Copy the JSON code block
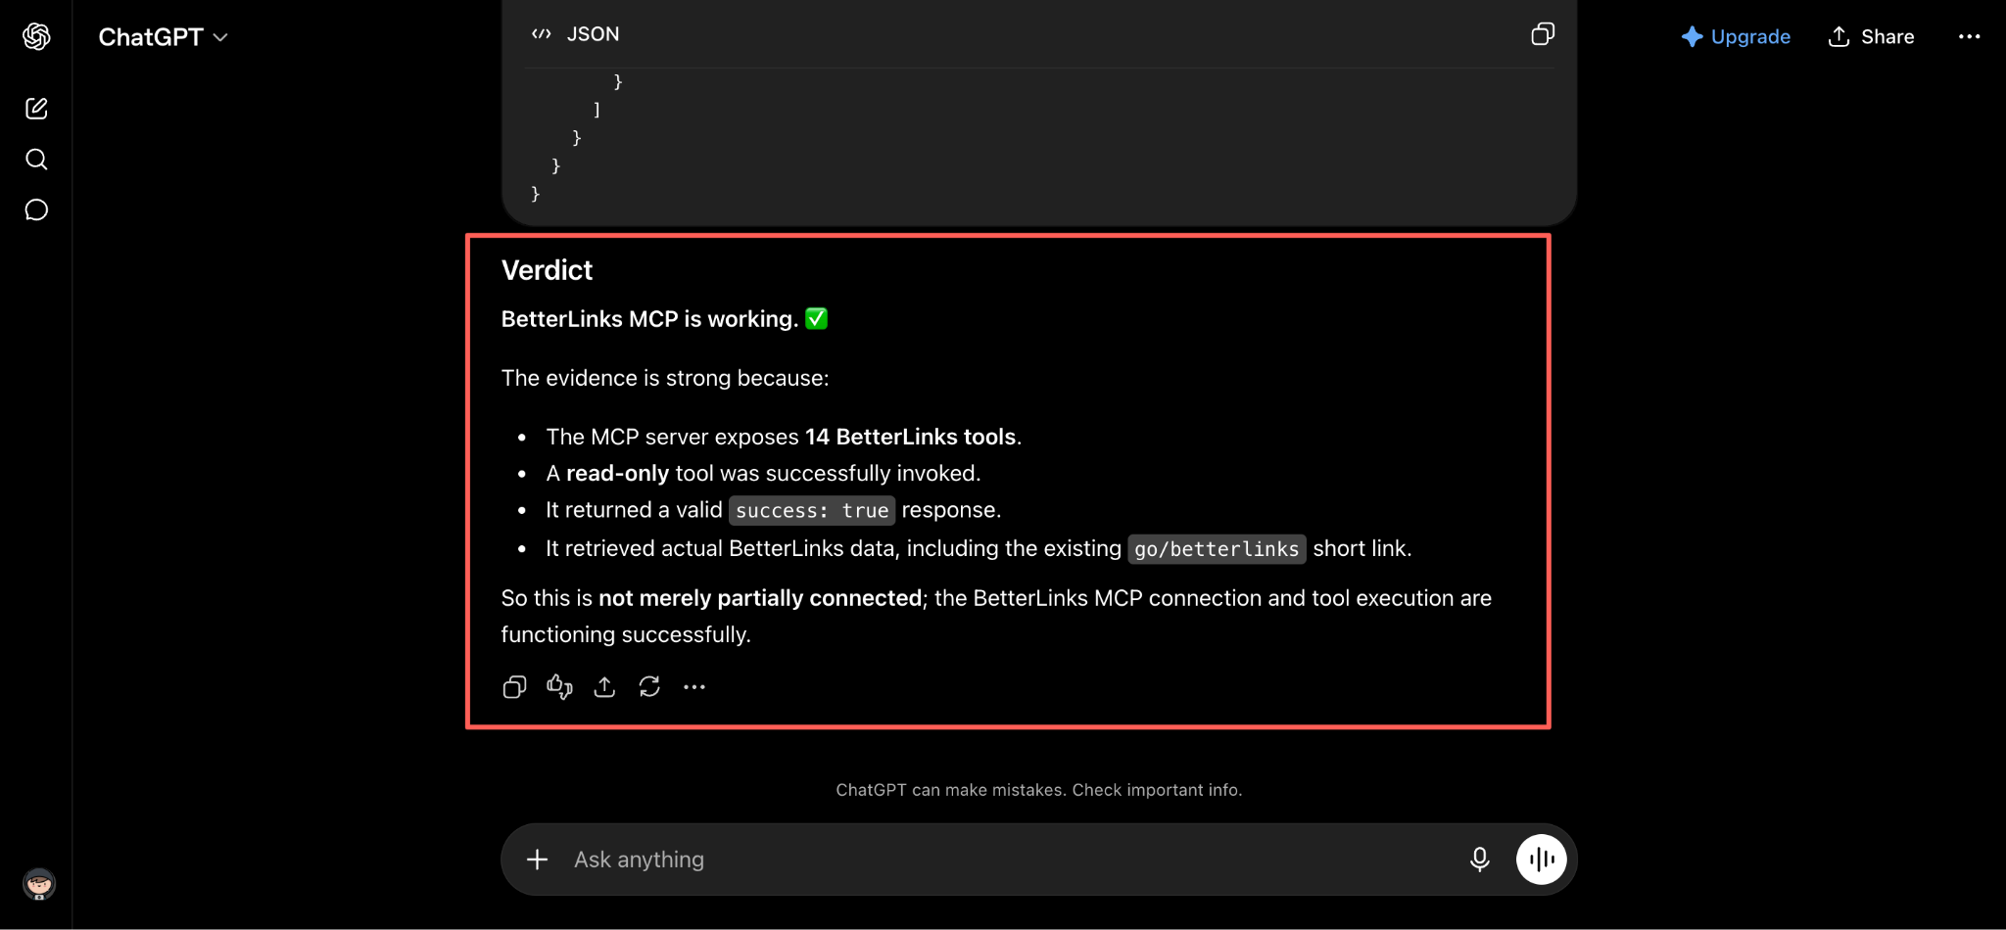2006x930 pixels. (x=1543, y=34)
